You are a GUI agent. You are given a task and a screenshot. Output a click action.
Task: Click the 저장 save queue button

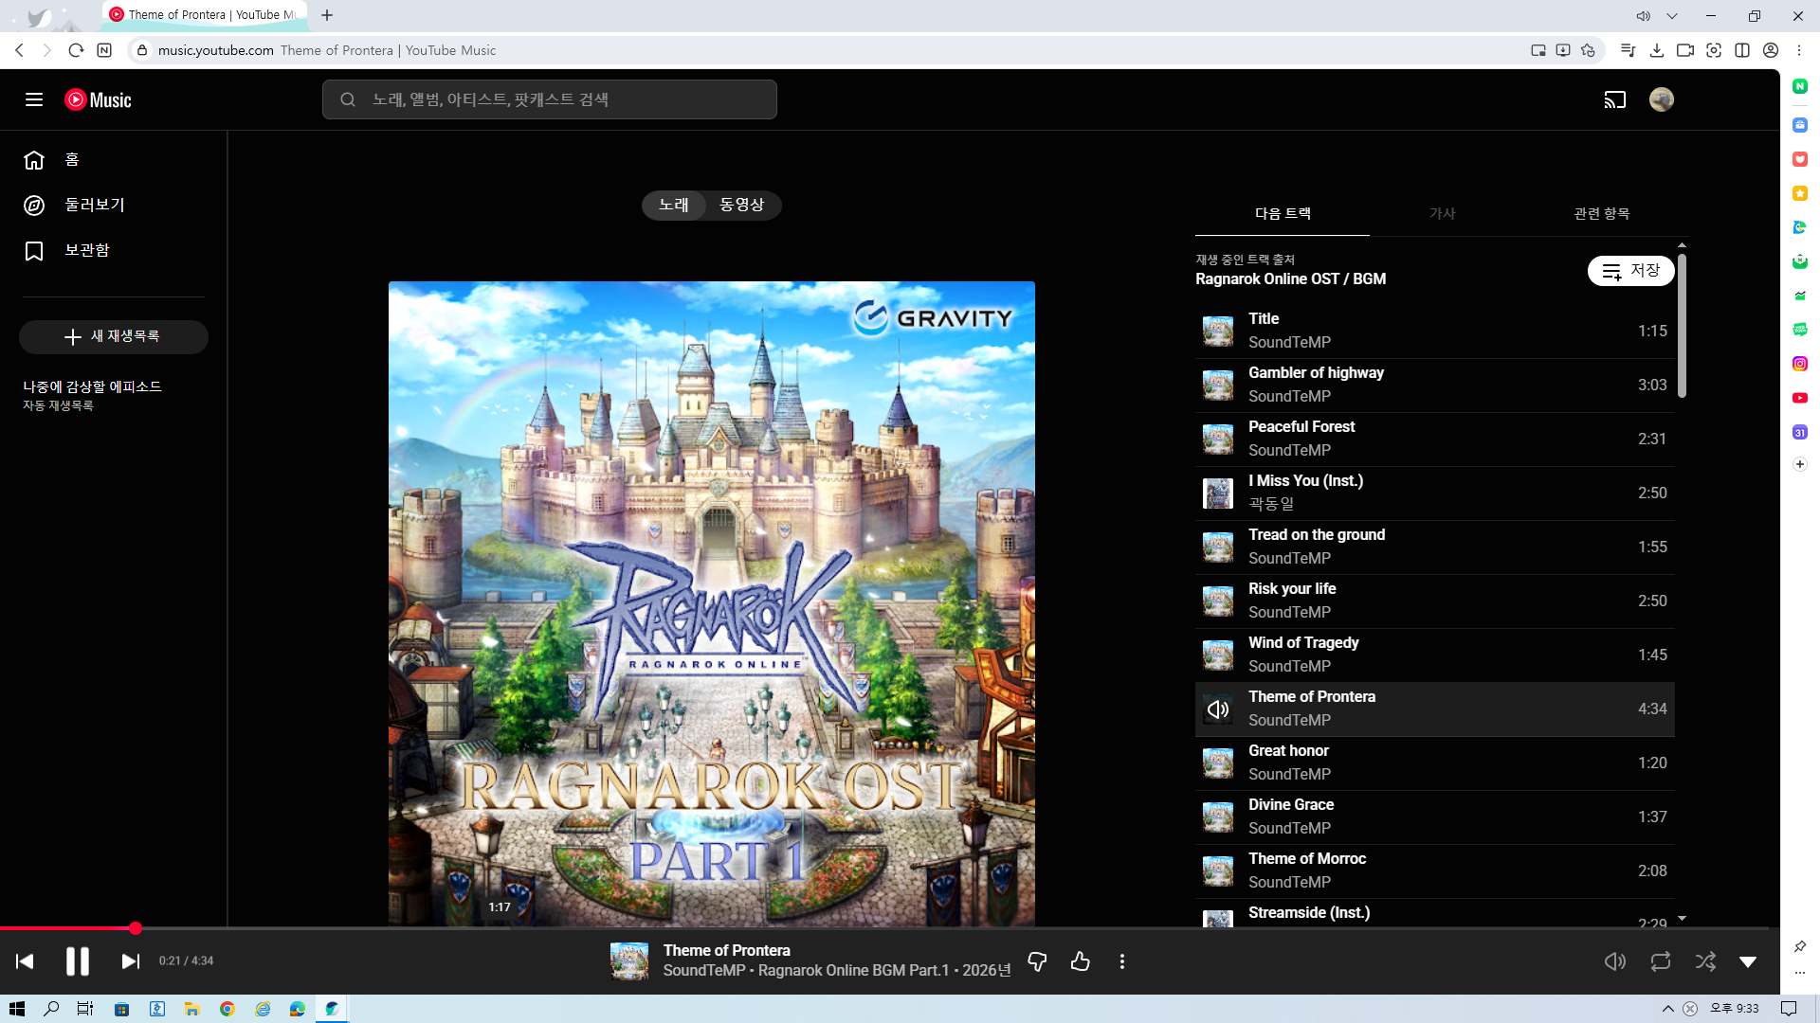(x=1630, y=271)
